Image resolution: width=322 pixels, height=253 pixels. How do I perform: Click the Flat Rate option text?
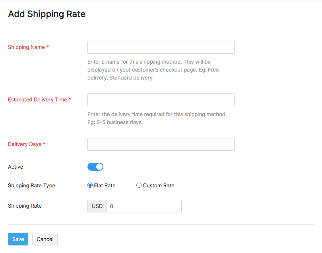[104, 185]
